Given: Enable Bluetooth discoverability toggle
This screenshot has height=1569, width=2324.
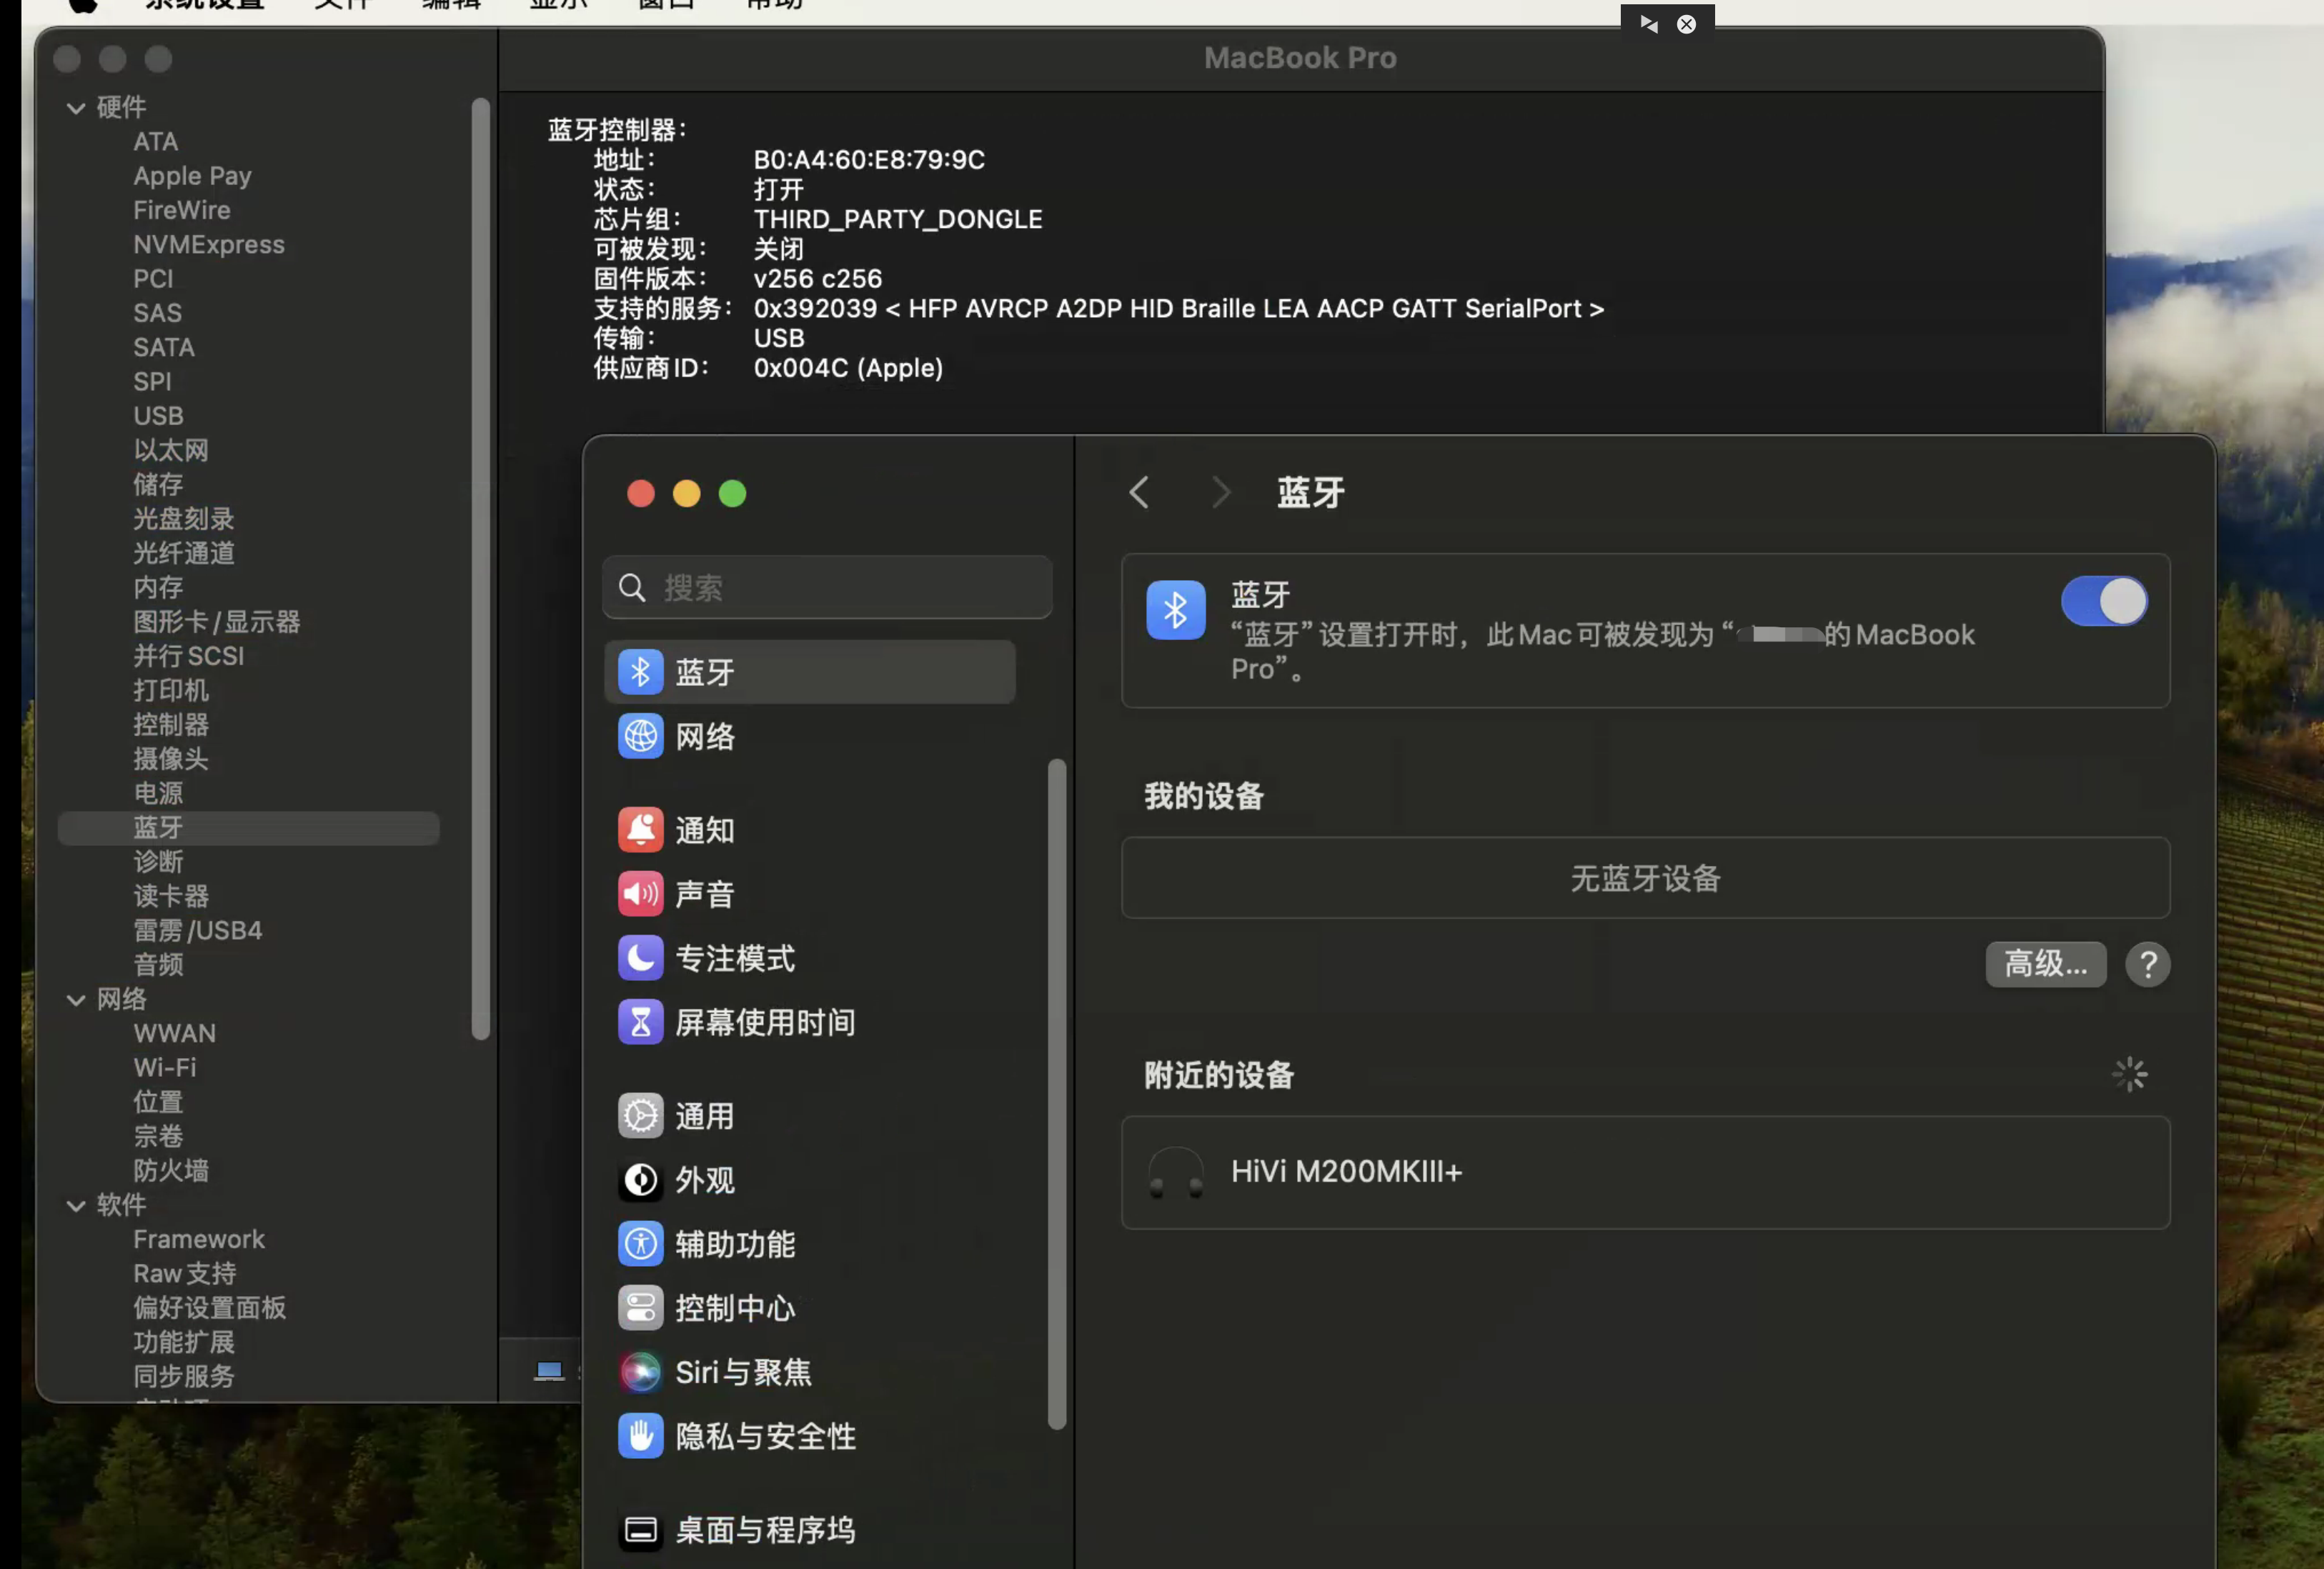Looking at the screenshot, I should tap(2103, 601).
